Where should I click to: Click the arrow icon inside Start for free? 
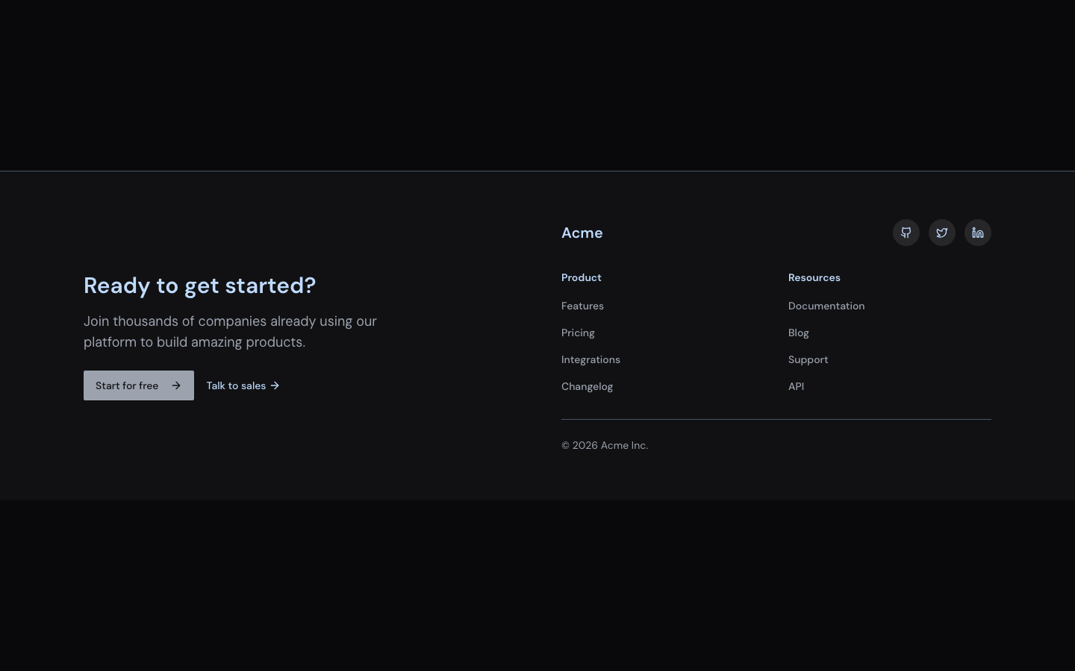pos(176,385)
